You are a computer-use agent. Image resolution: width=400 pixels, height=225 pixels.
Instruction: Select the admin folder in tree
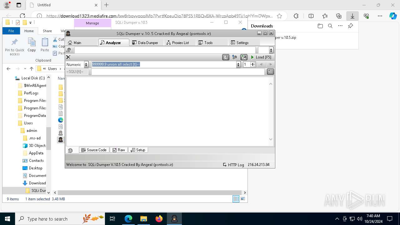[x=32, y=131]
